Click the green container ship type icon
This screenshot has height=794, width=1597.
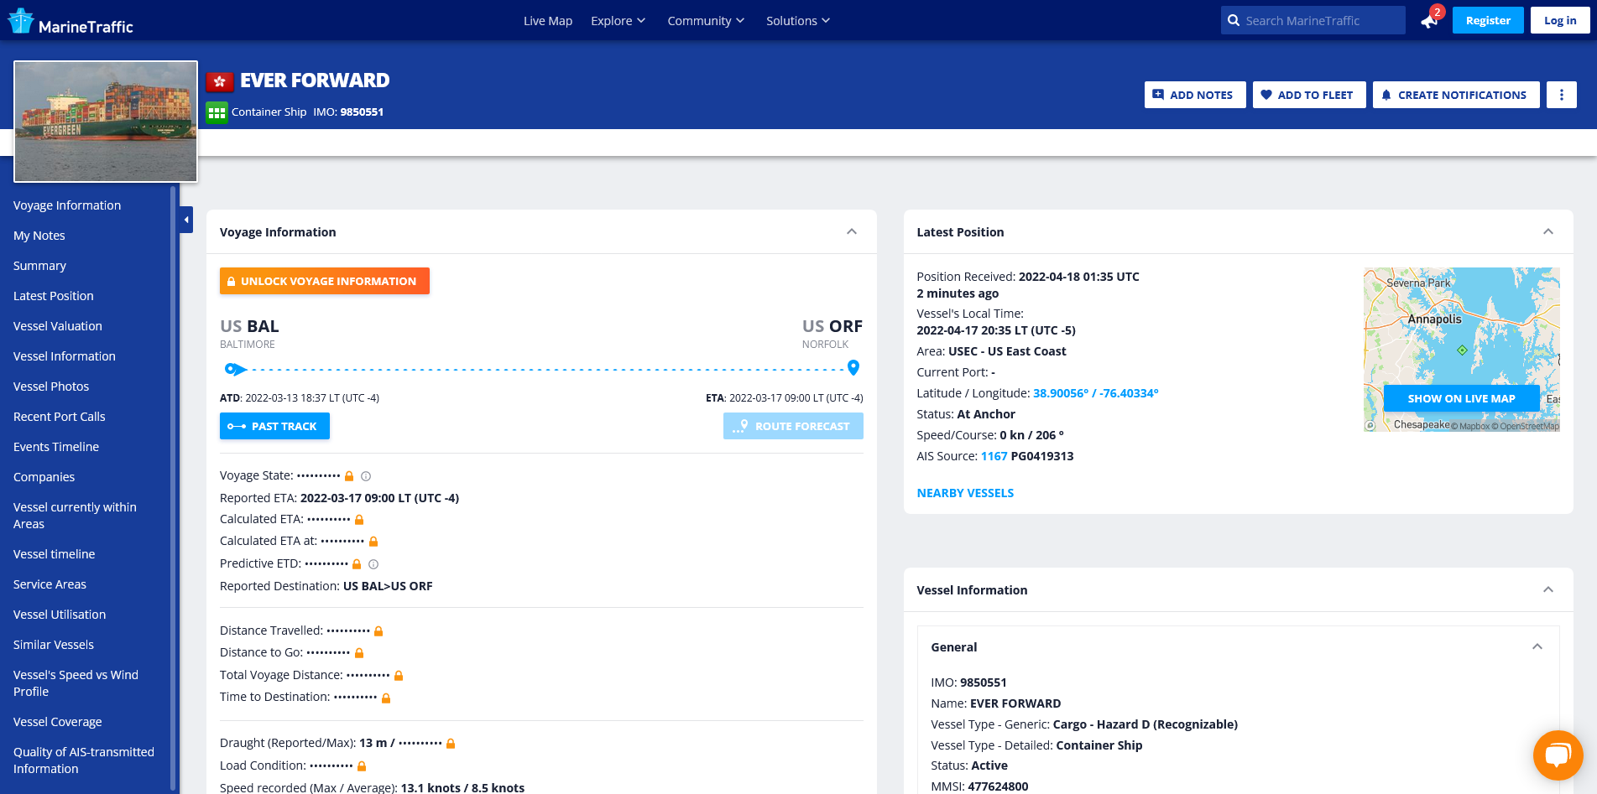tap(217, 112)
